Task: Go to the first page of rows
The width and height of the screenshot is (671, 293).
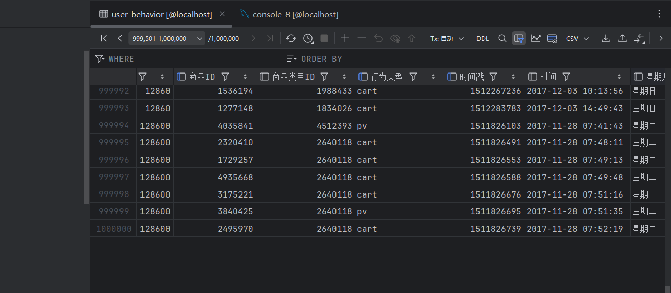Action: click(104, 38)
